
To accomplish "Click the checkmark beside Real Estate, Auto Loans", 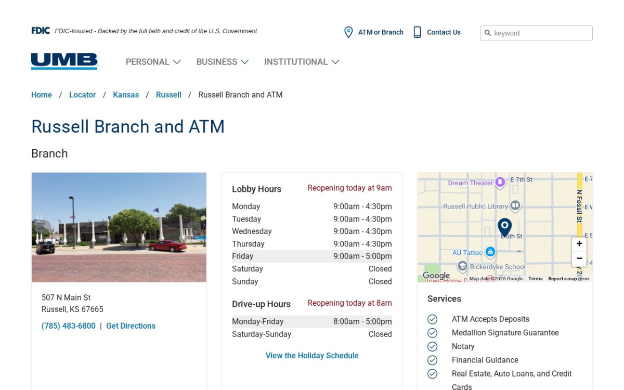I will coord(432,373).
